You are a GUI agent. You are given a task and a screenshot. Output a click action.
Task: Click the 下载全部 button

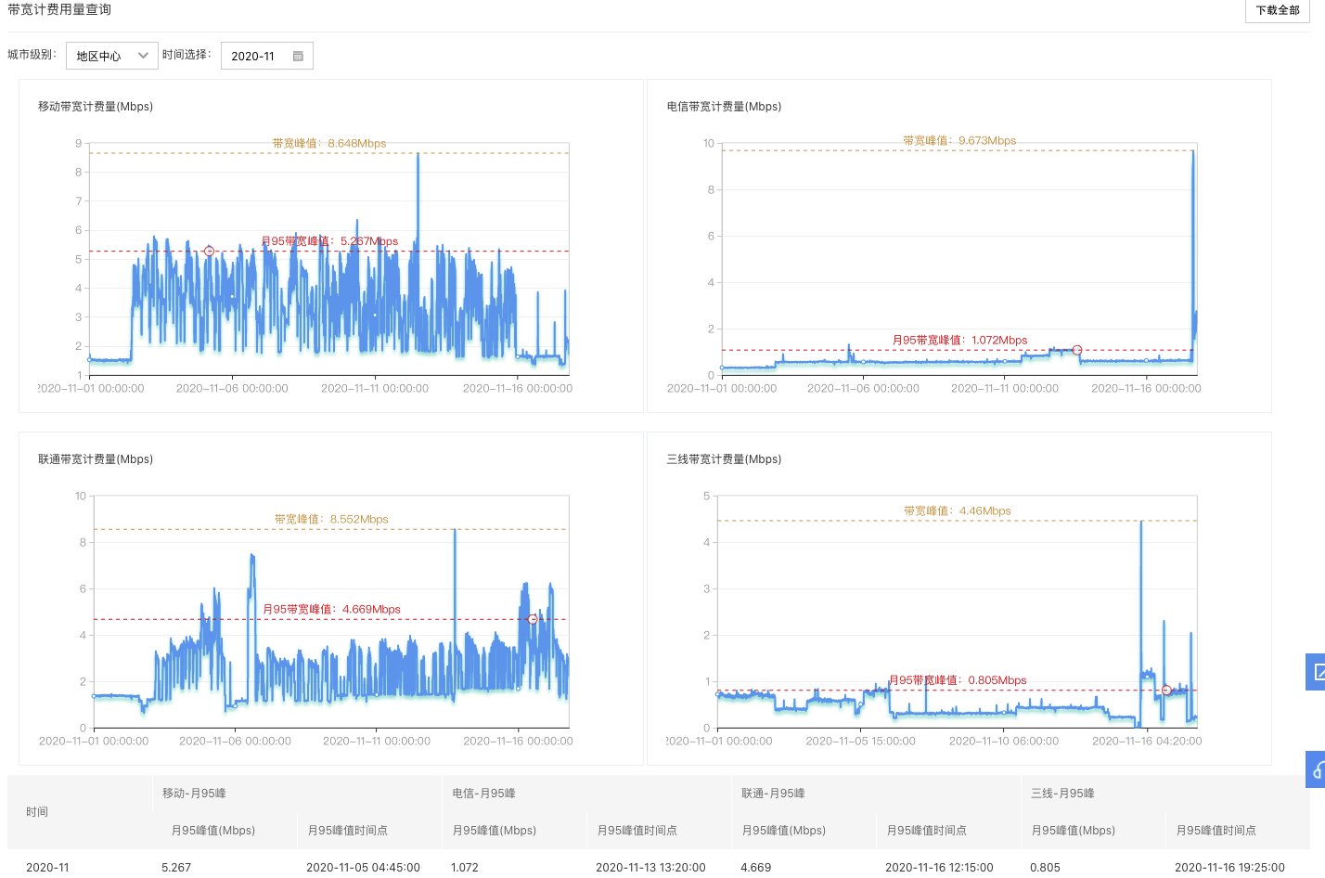click(x=1277, y=10)
